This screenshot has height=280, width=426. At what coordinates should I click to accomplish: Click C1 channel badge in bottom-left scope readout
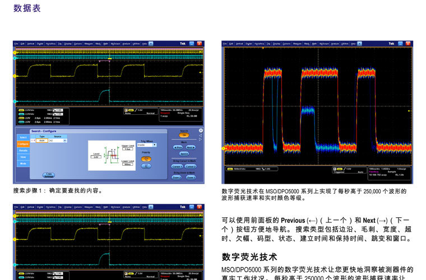point(21,274)
